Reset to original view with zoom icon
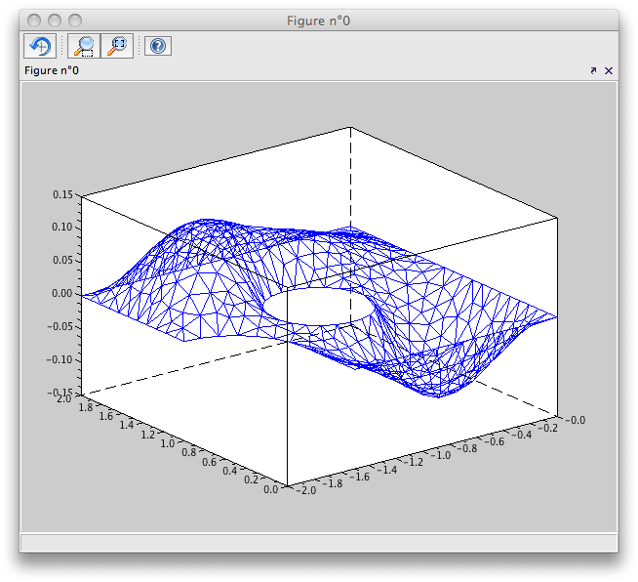638x582 pixels. pos(117,46)
